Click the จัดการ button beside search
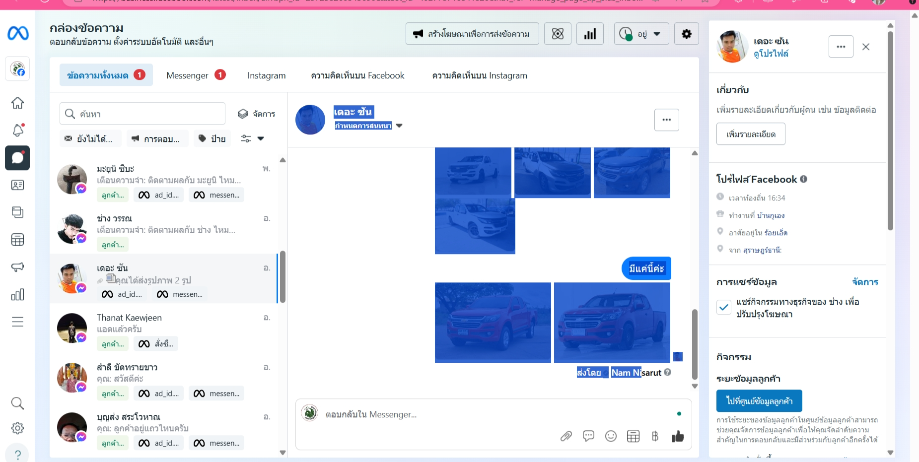The height and width of the screenshot is (462, 919). point(256,114)
